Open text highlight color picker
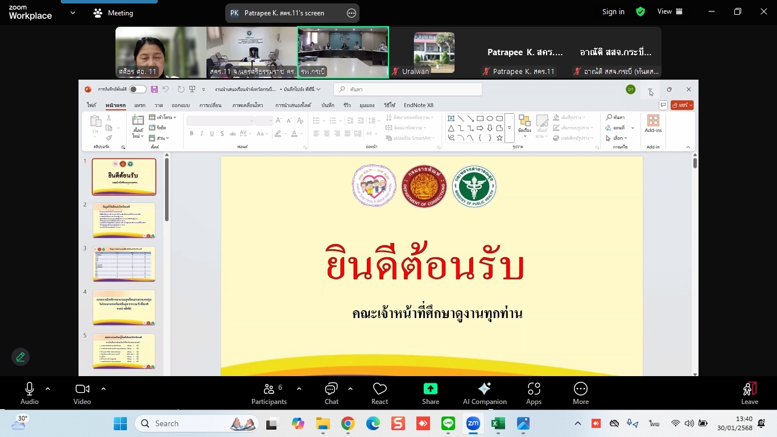The width and height of the screenshot is (777, 437). (280, 134)
